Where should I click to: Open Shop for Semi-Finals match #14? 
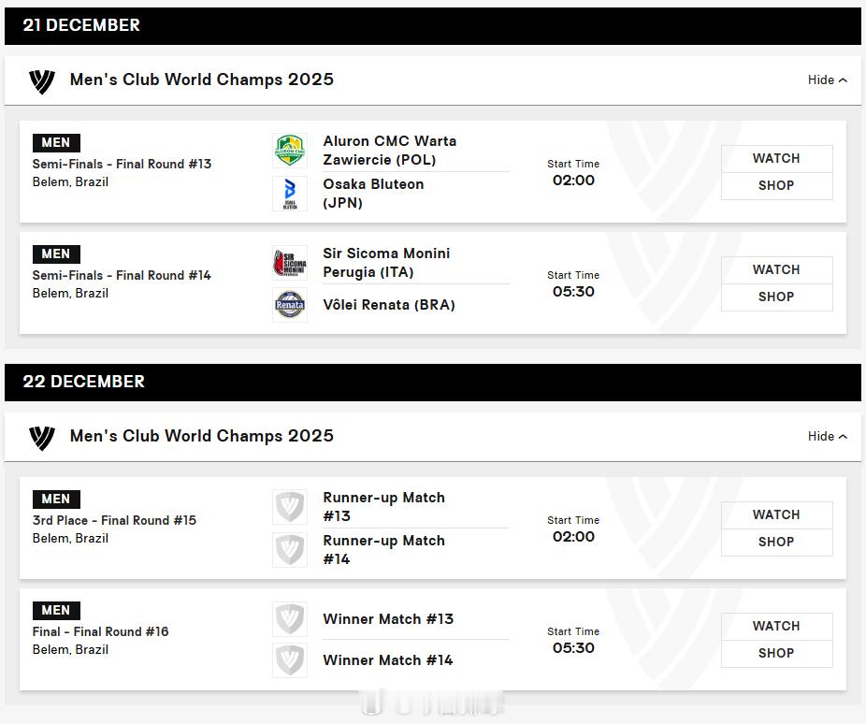click(776, 297)
